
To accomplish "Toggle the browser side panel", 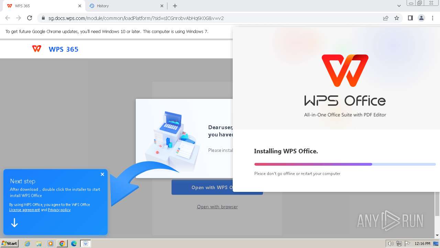I will 410,18.
